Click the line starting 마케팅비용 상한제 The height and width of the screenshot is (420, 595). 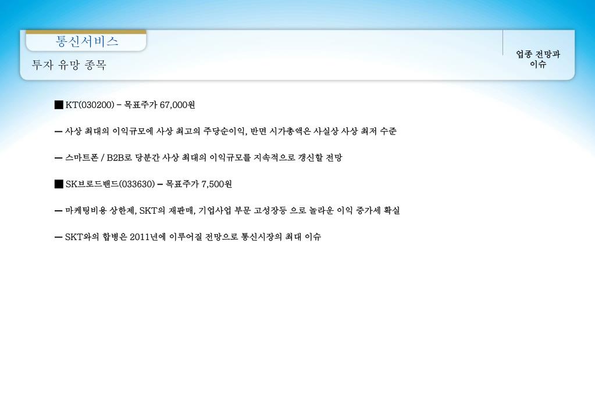click(227, 210)
